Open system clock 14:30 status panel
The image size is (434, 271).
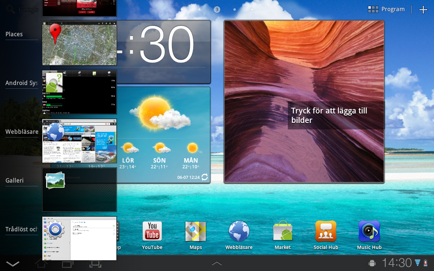(397, 263)
